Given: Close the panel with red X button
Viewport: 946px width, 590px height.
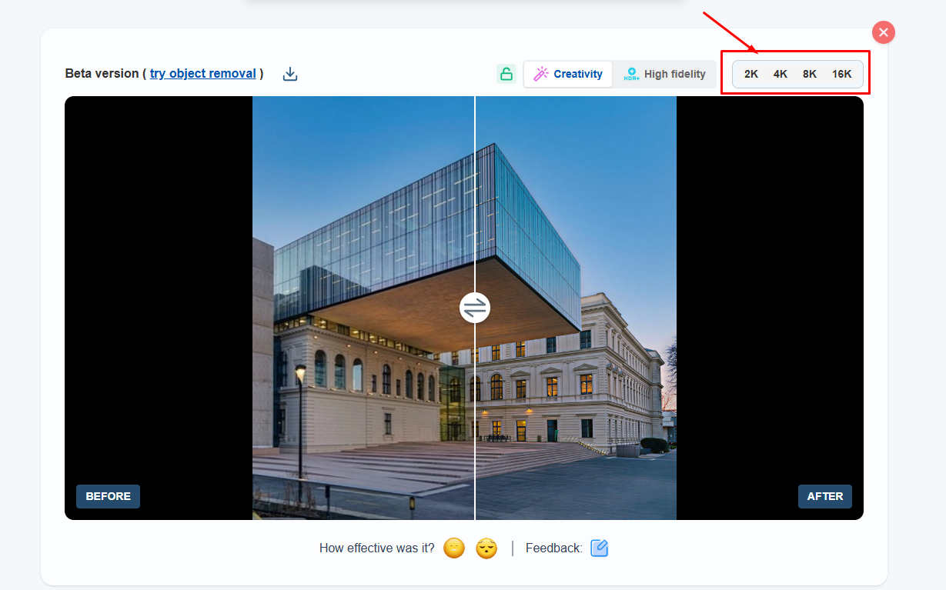Looking at the screenshot, I should coord(884,32).
